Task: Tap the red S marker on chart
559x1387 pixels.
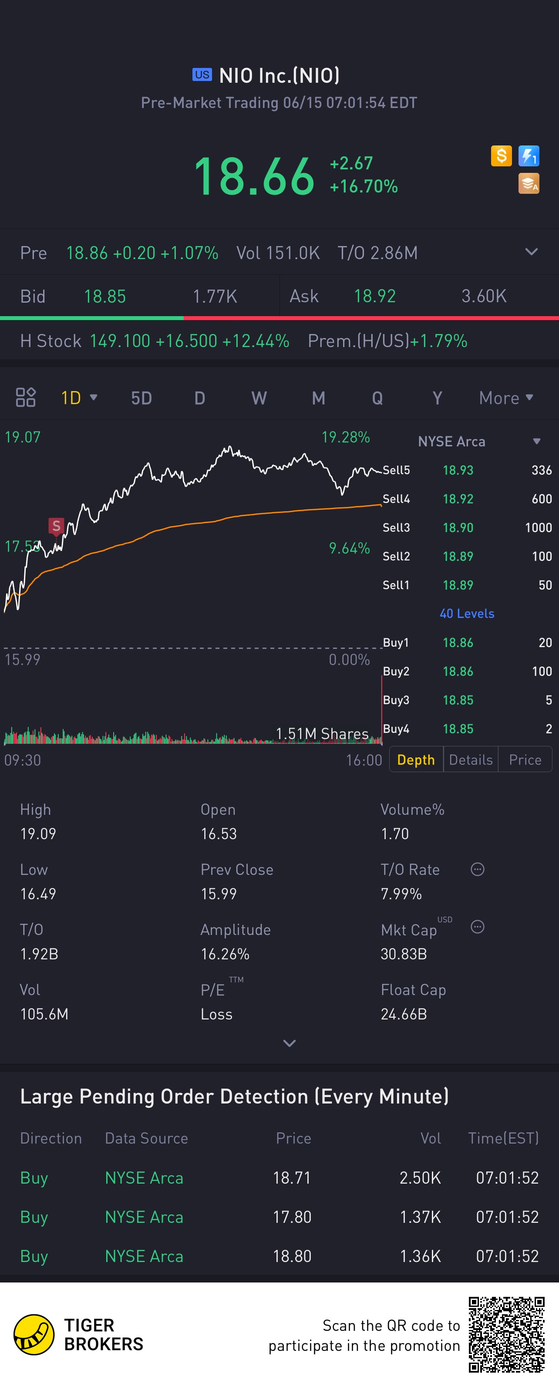Action: tap(56, 526)
